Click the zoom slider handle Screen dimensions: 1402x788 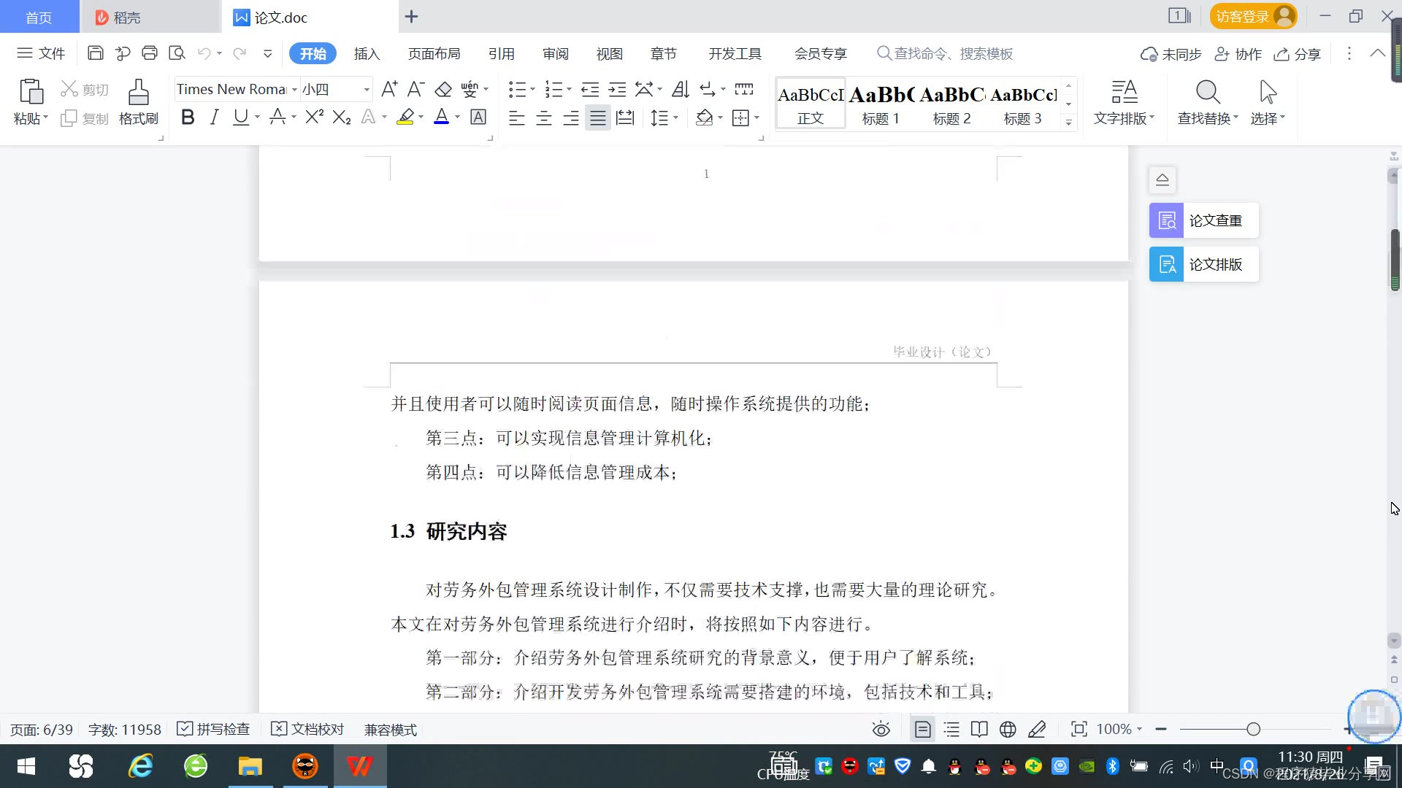click(x=1254, y=729)
